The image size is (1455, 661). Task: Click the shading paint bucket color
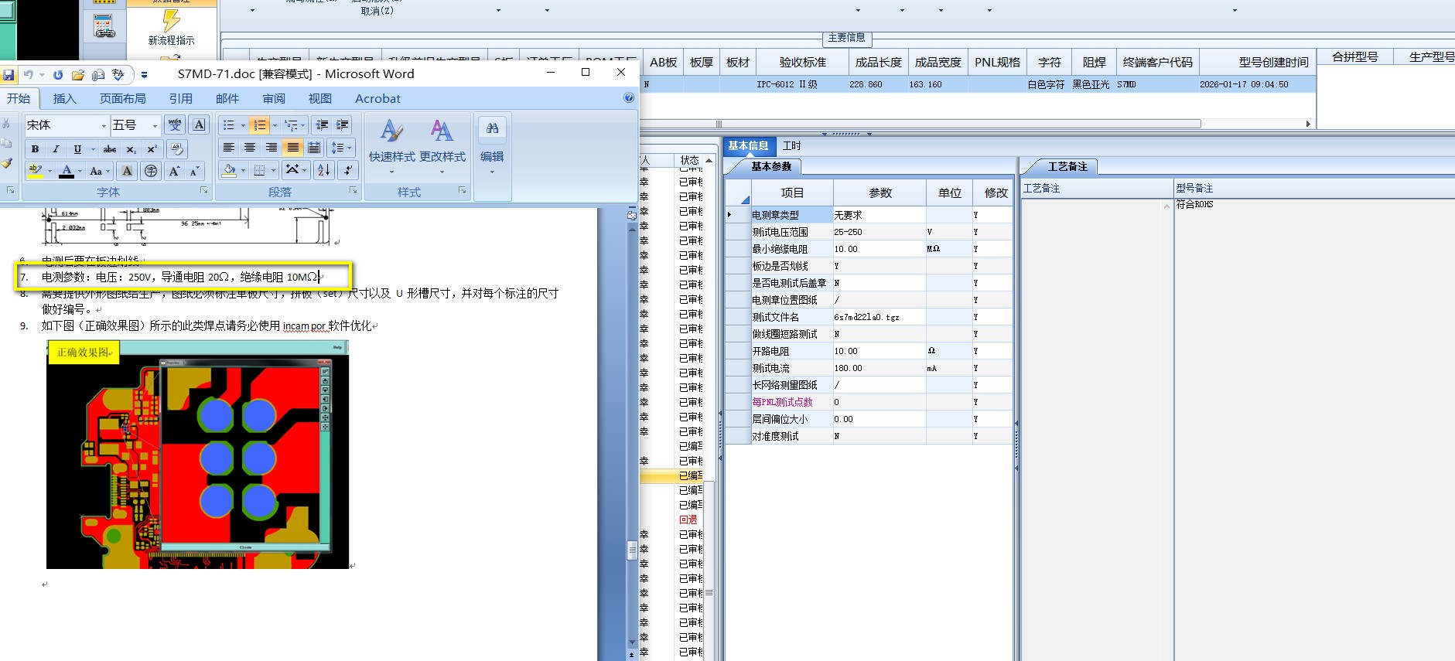(x=229, y=170)
